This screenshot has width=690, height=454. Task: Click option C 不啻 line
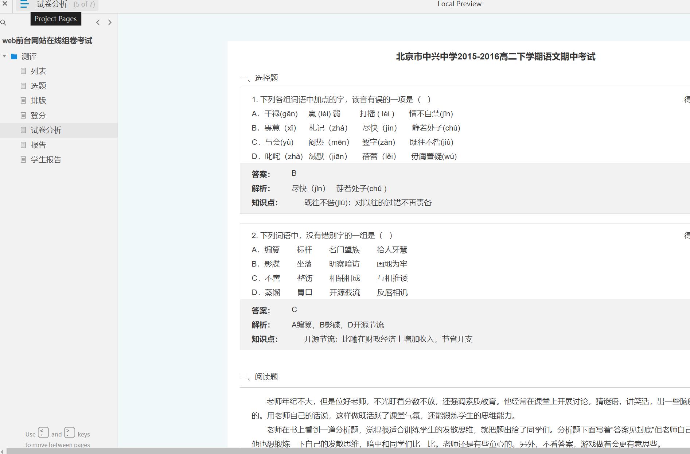click(330, 278)
